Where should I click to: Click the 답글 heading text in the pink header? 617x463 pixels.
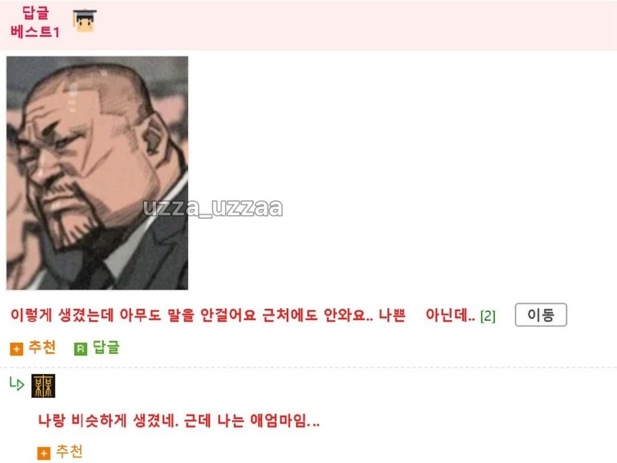pos(36,13)
